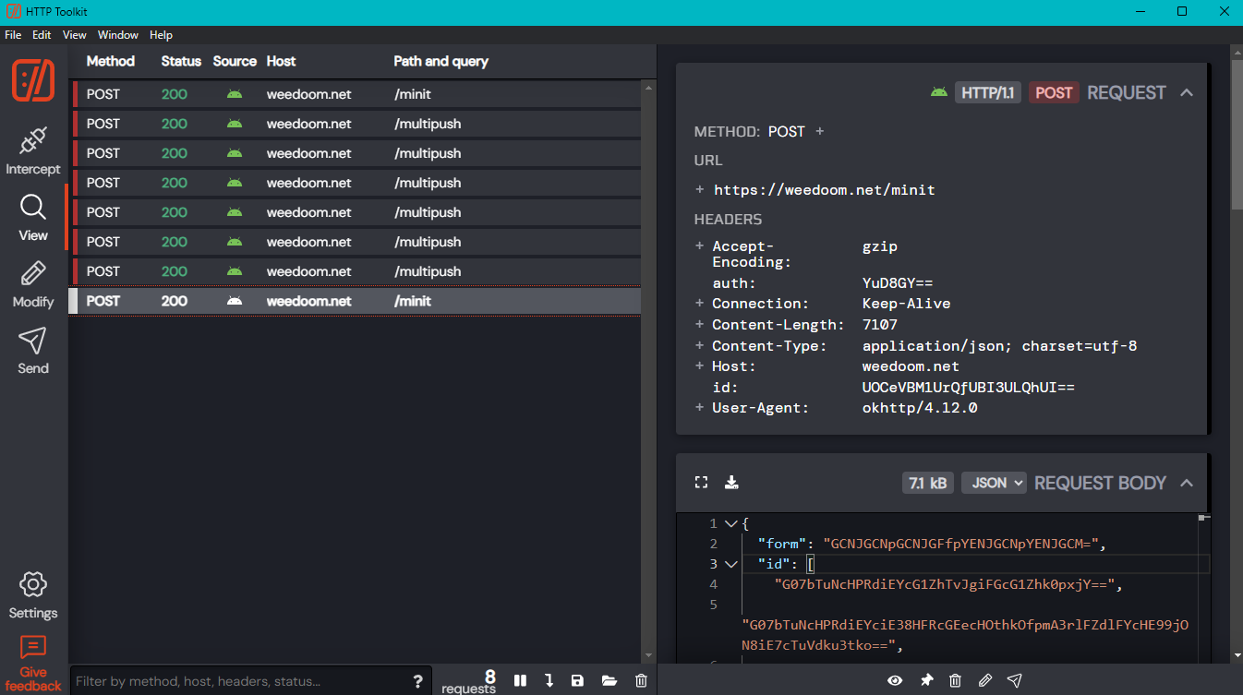Save requests as HAR file
This screenshot has height=695, width=1243.
click(577, 680)
